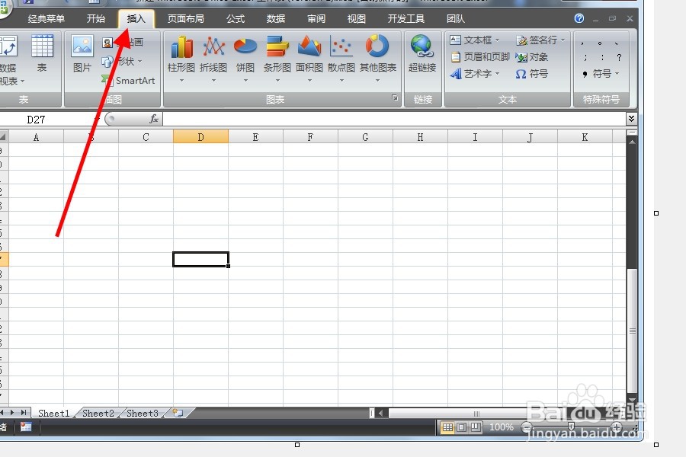Zoom in with the plus button

click(617, 427)
